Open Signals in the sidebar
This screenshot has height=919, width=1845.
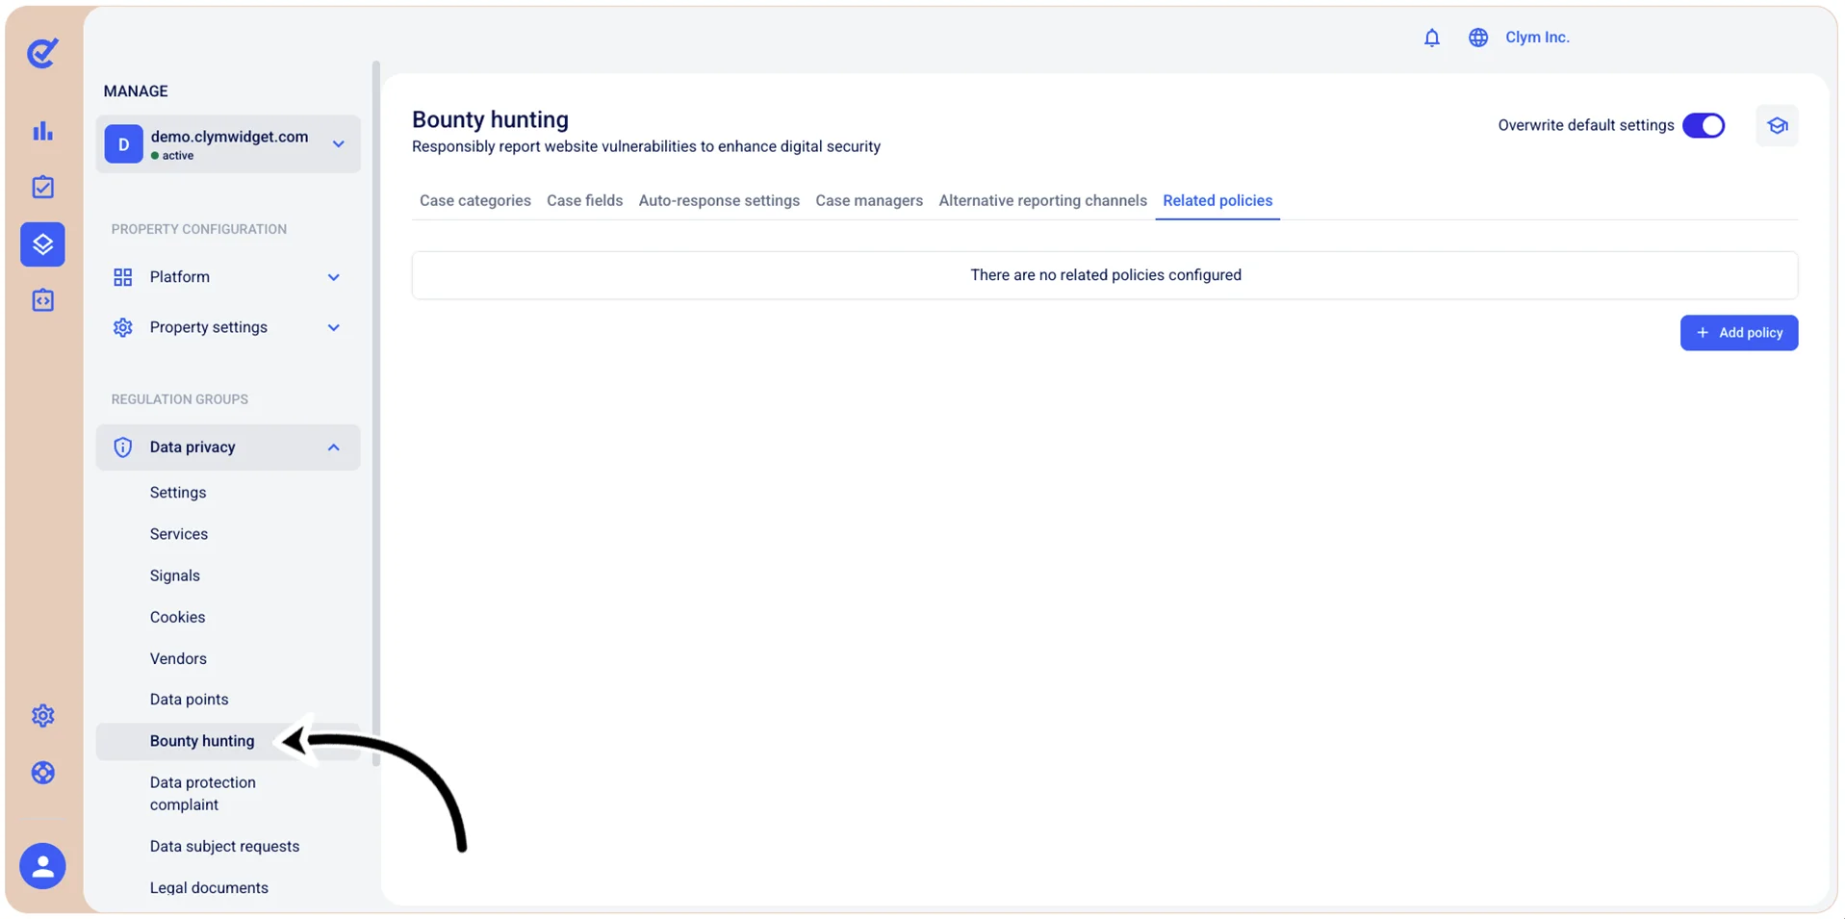pos(175,575)
